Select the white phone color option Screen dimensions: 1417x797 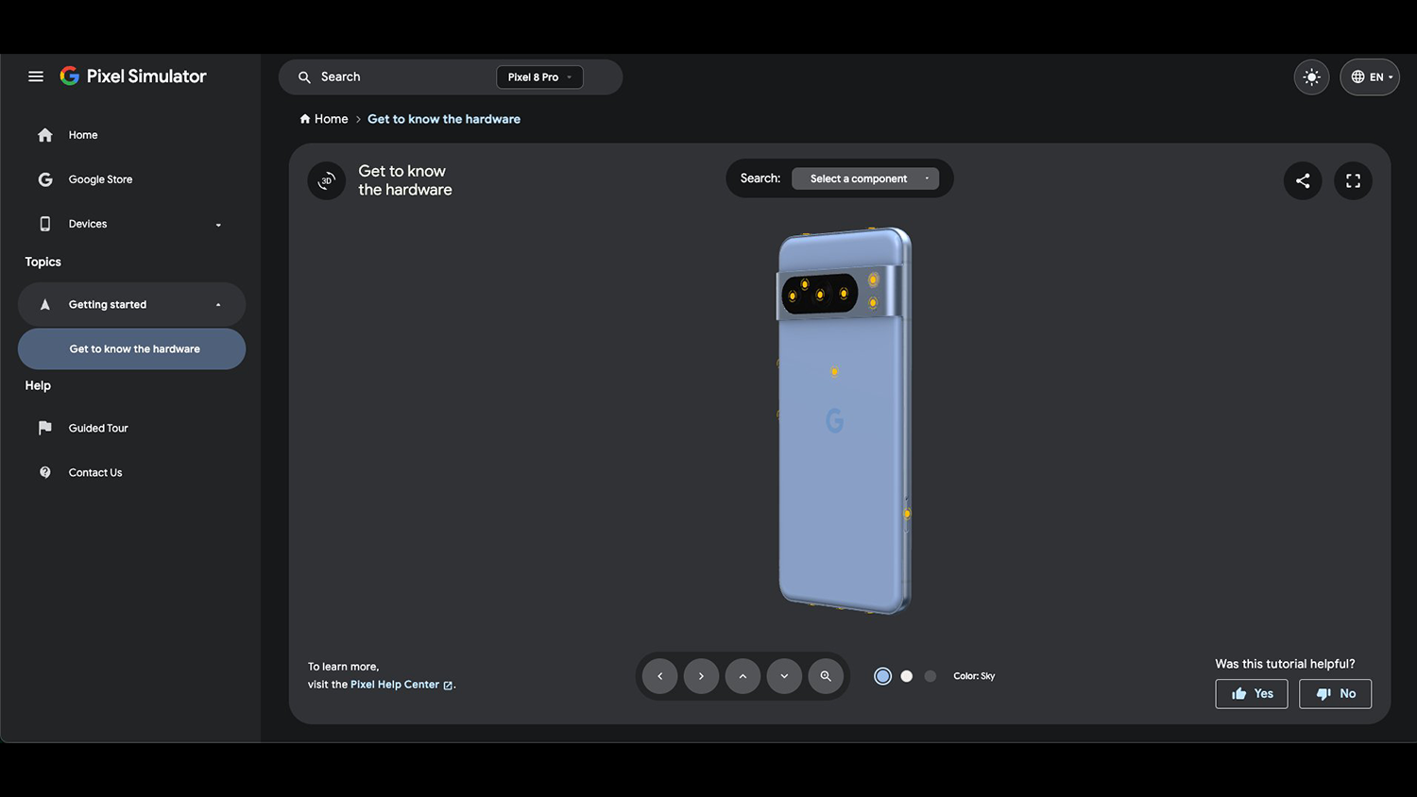coord(907,676)
